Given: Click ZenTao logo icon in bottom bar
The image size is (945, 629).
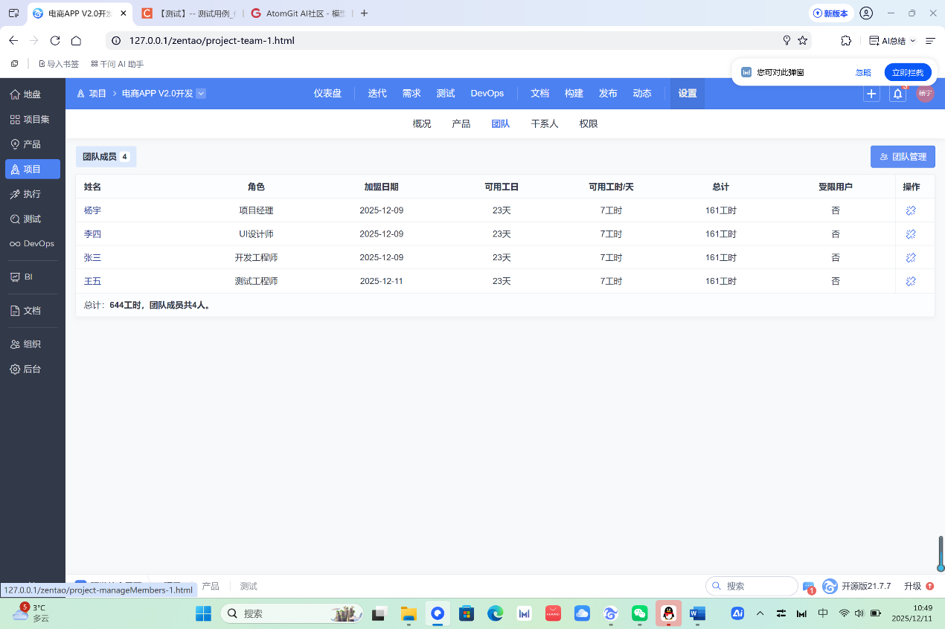Looking at the screenshot, I should pyautogui.click(x=830, y=586).
